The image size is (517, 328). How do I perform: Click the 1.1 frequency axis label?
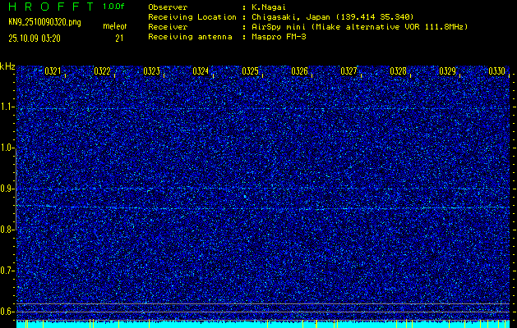(7, 107)
